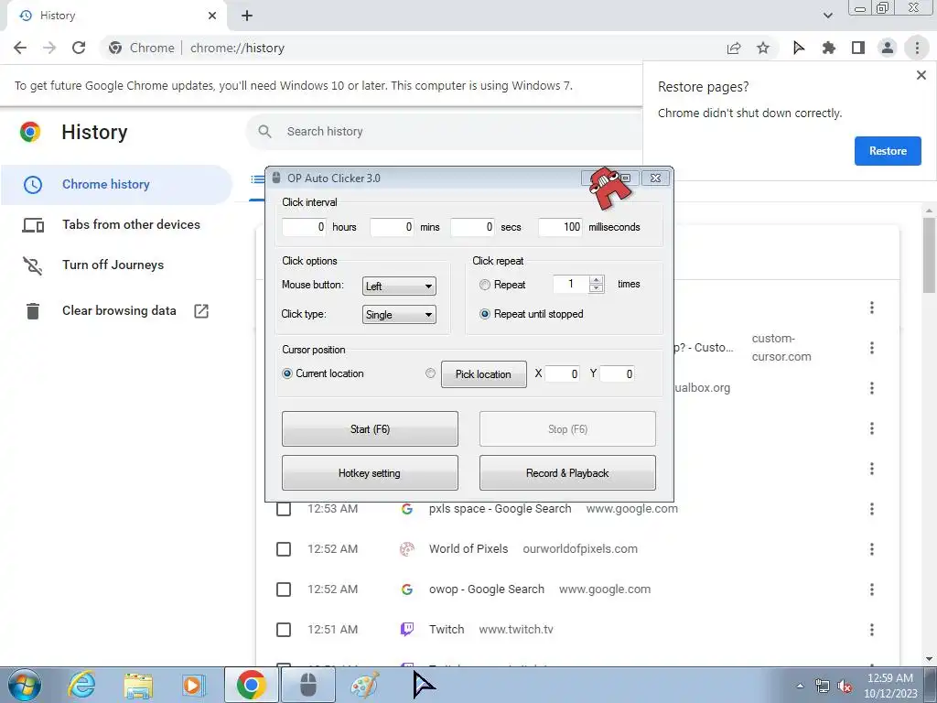The width and height of the screenshot is (937, 703).
Task: Open the Click type dropdown
Action: [399, 315]
